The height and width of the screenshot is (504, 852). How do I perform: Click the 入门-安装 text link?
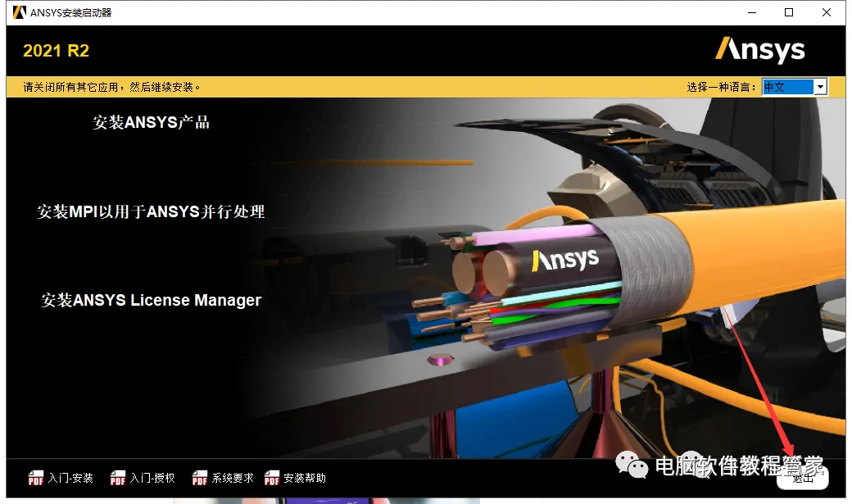70,478
